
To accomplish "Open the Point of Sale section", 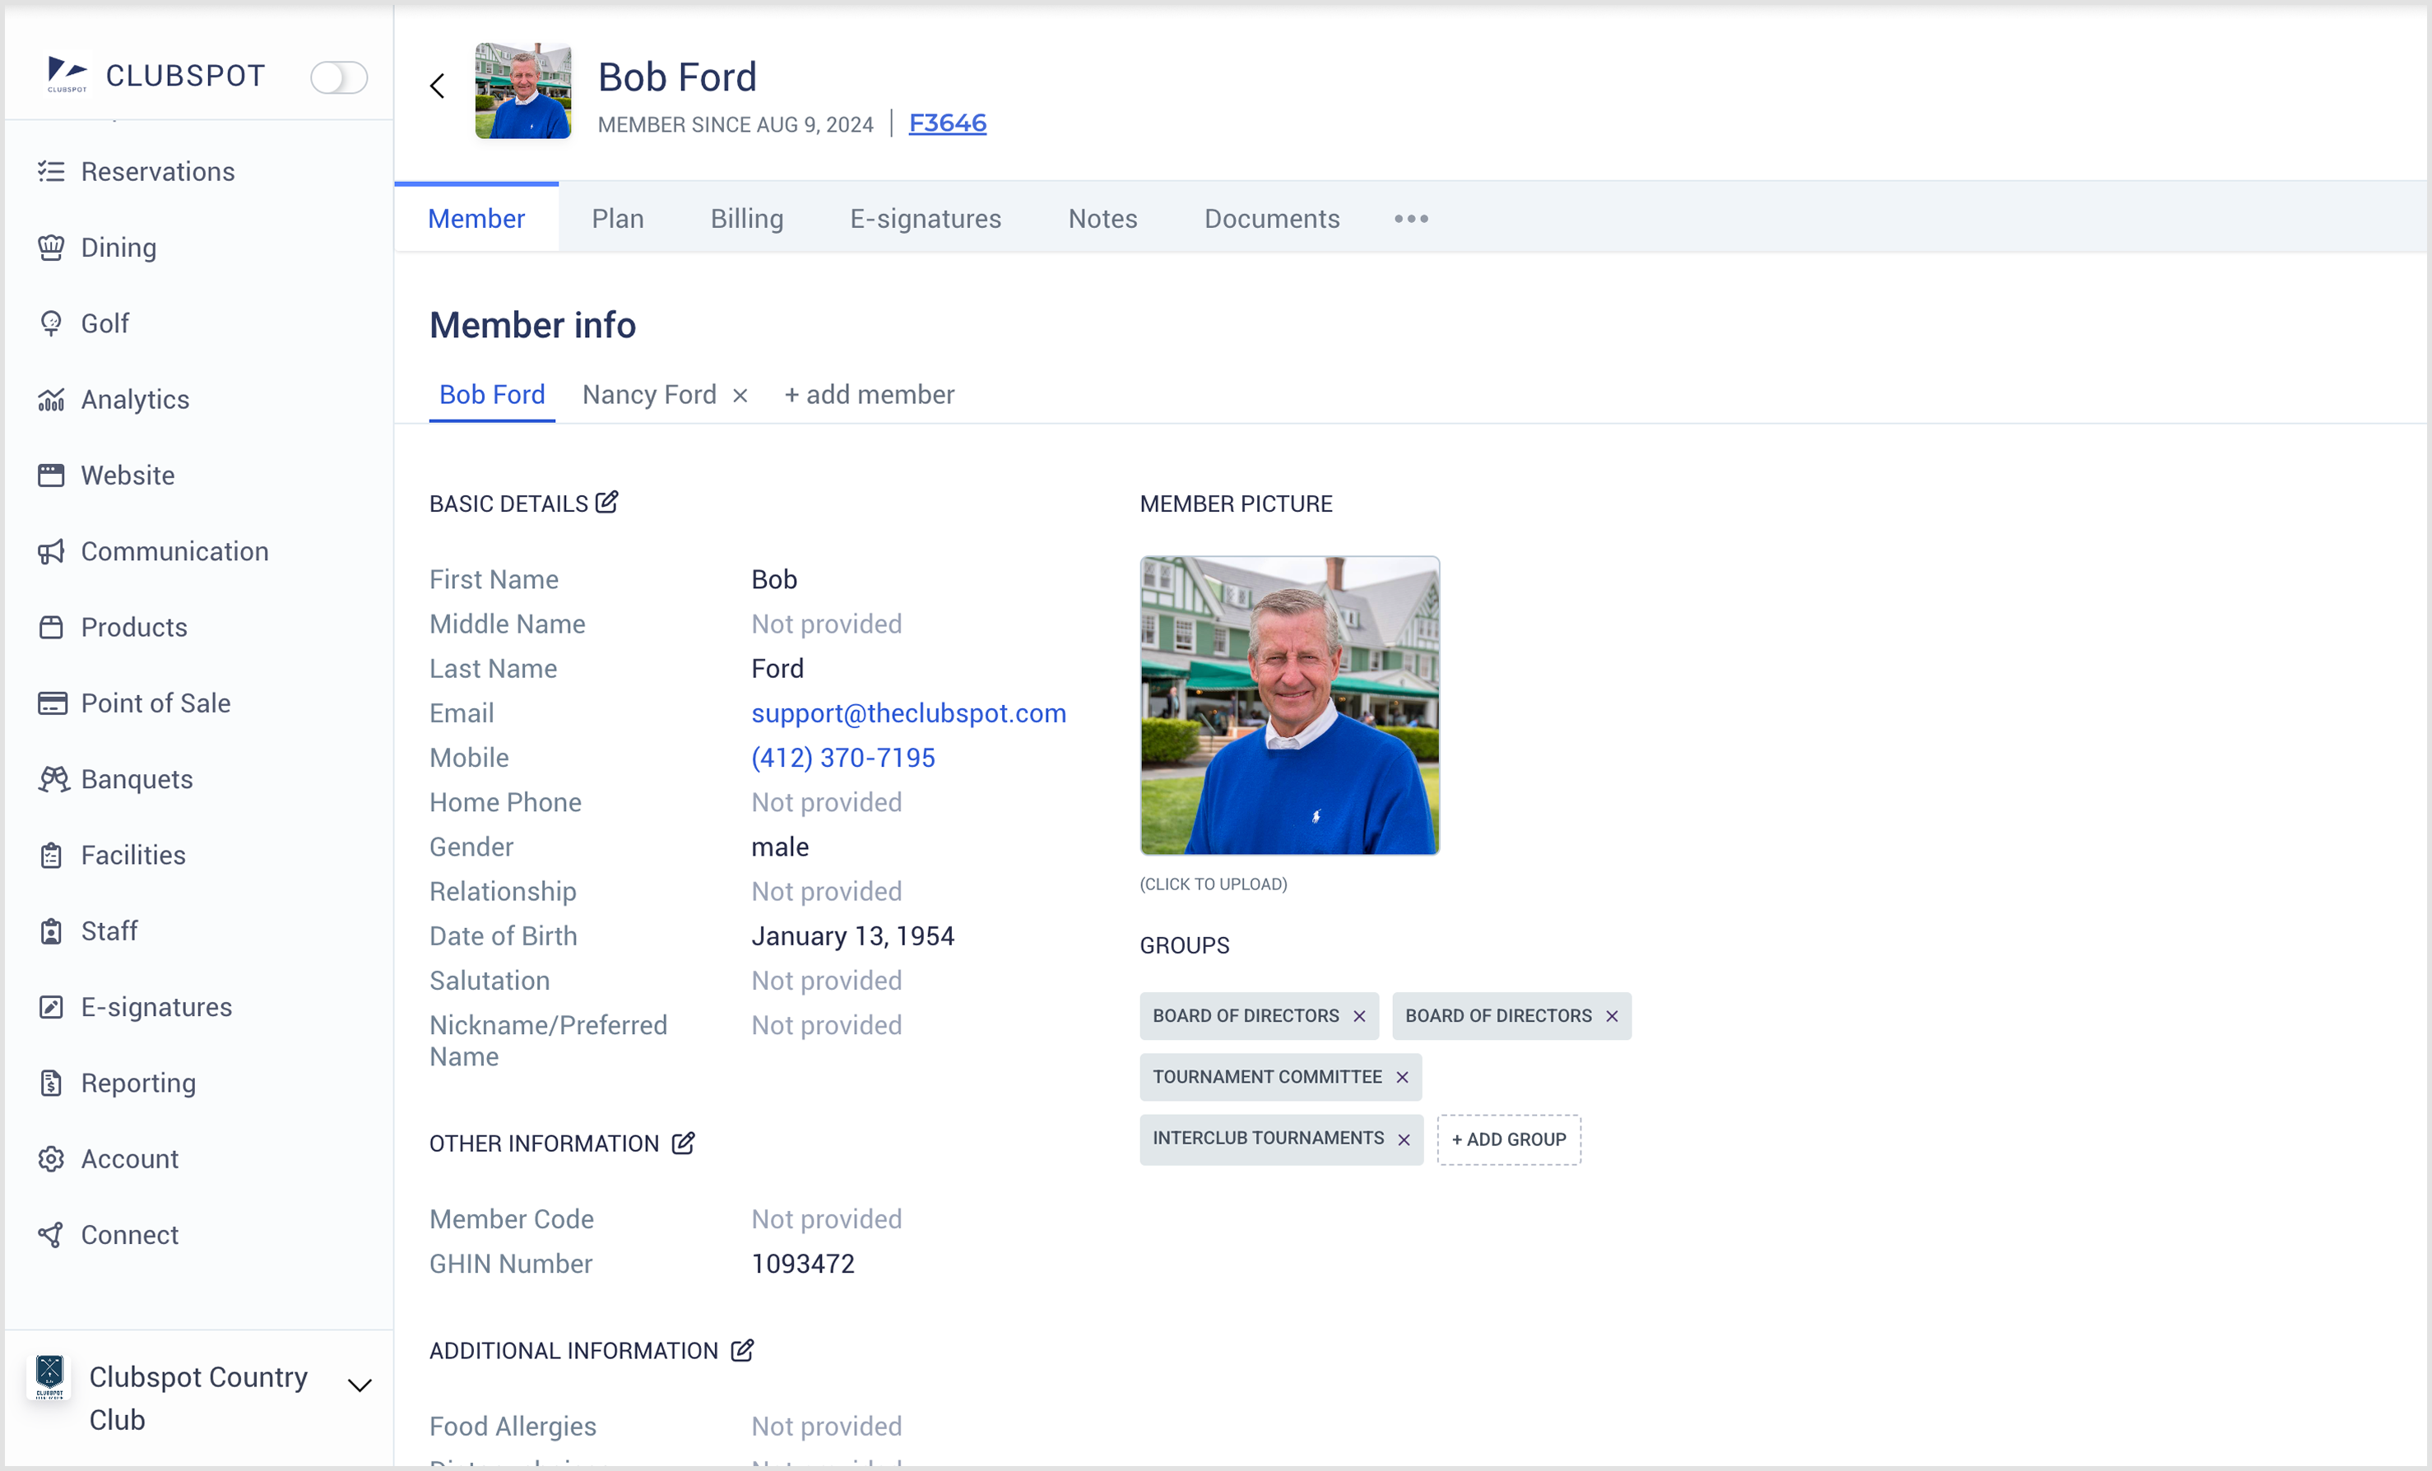I will coord(154,703).
